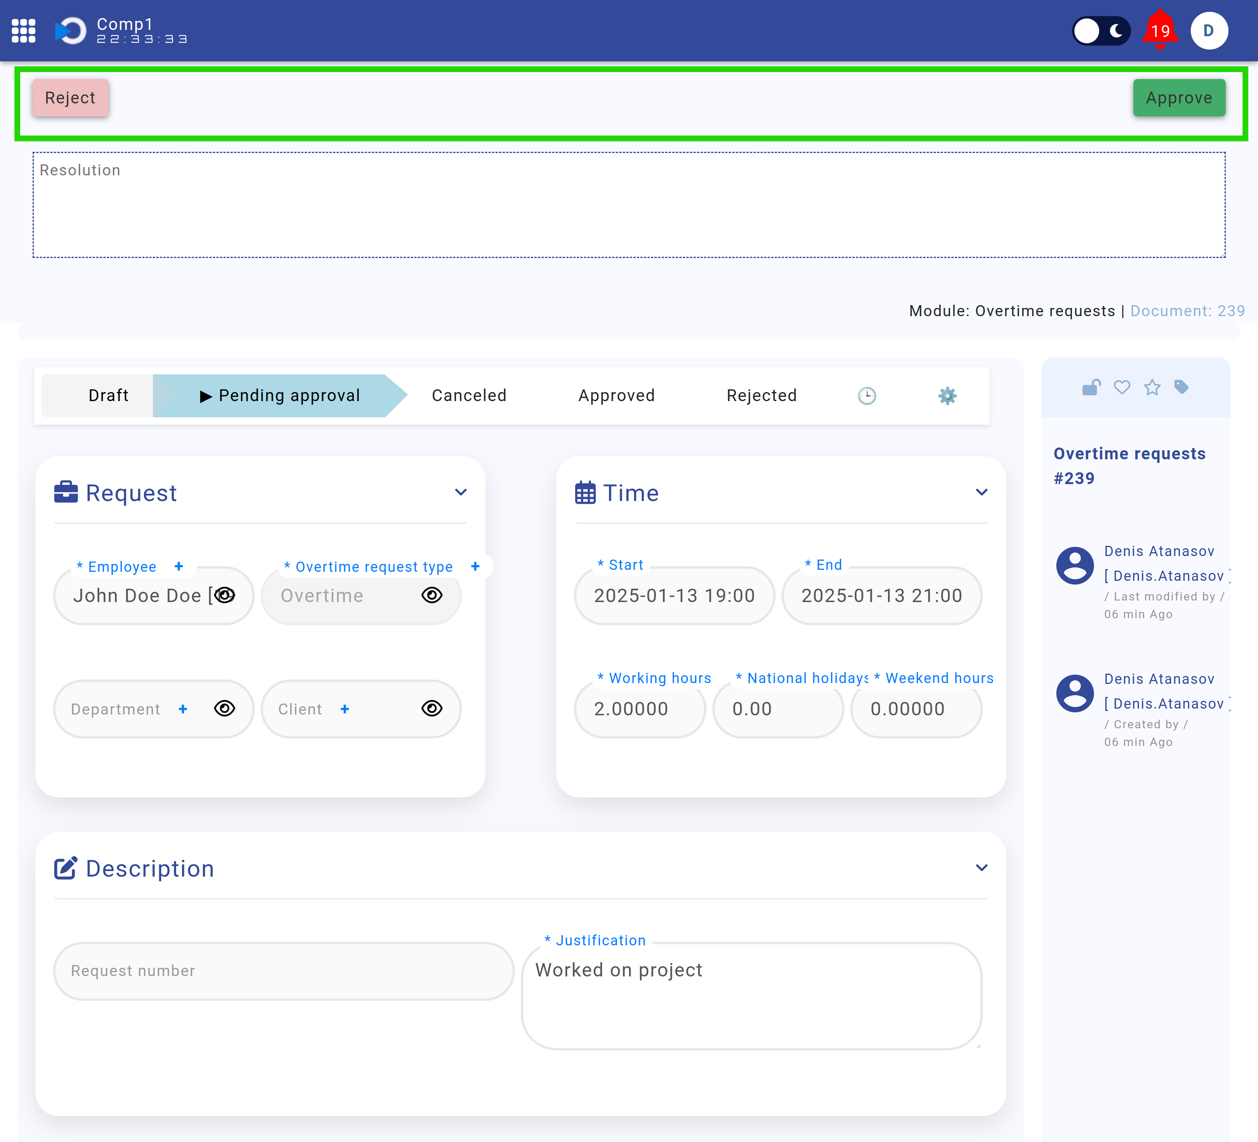The width and height of the screenshot is (1258, 1142).
Task: View Department record eye icon
Action: pyautogui.click(x=224, y=709)
